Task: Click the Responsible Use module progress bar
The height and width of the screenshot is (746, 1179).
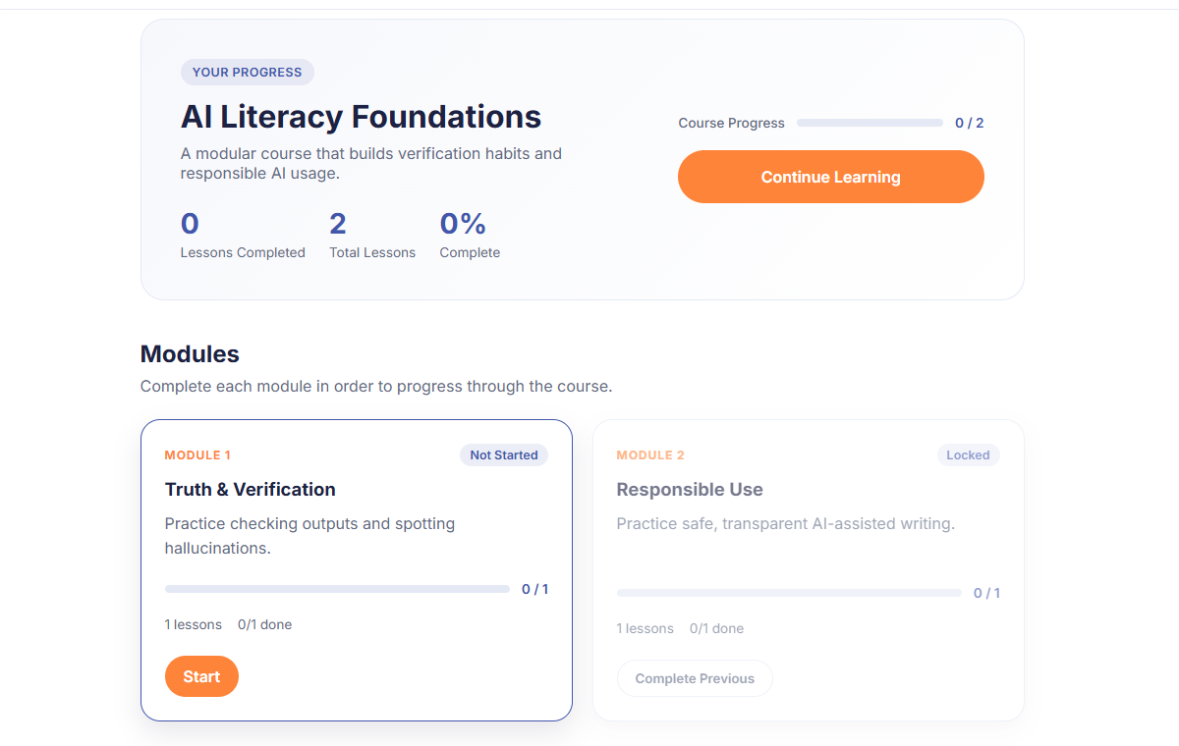Action: click(789, 593)
